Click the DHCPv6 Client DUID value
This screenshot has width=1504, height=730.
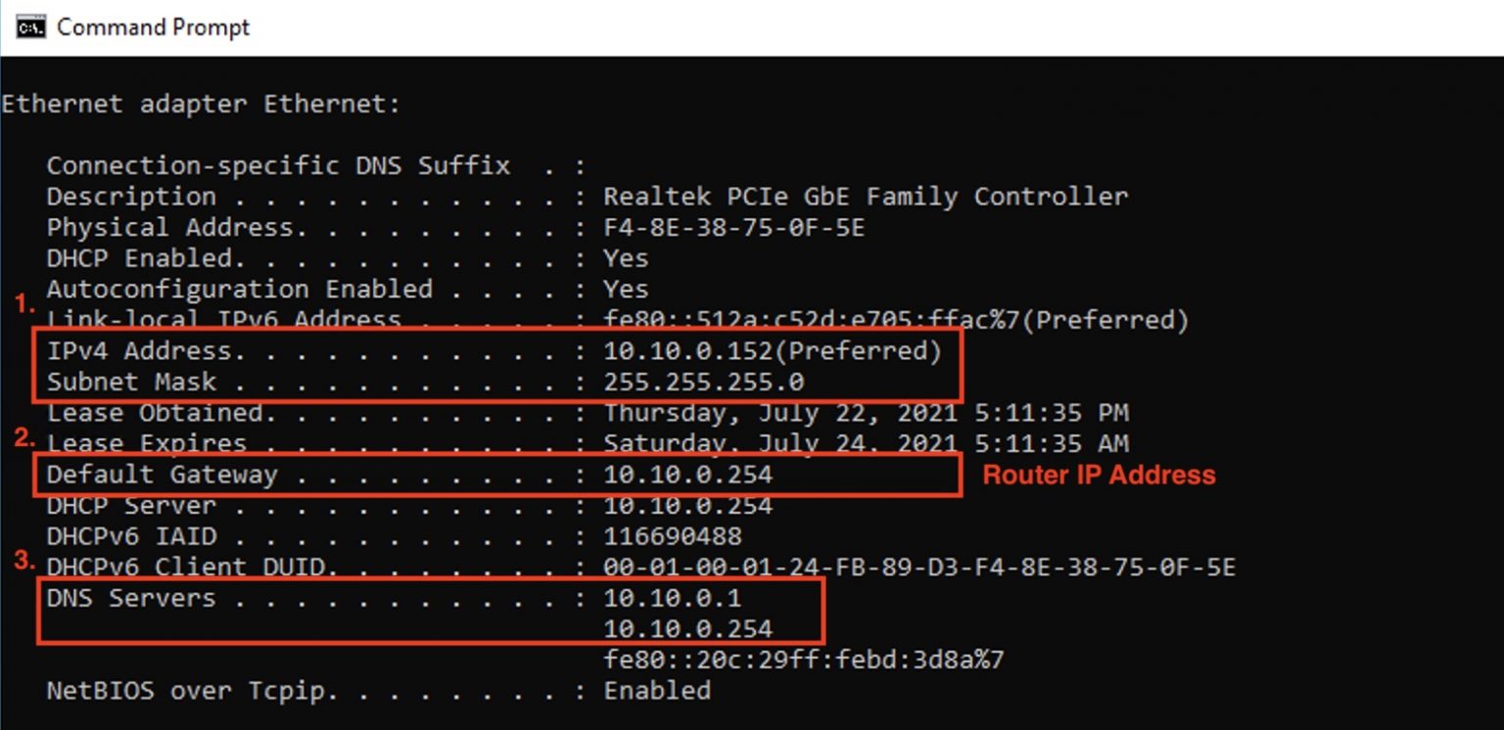(918, 568)
